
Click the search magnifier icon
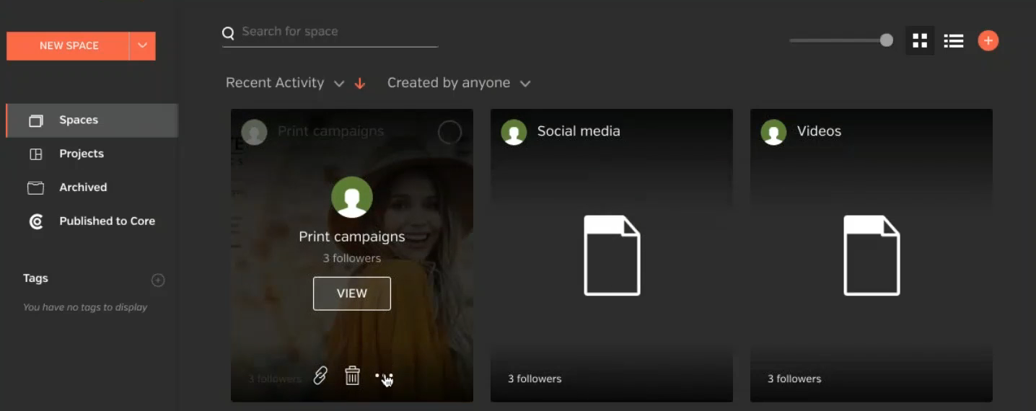(228, 32)
